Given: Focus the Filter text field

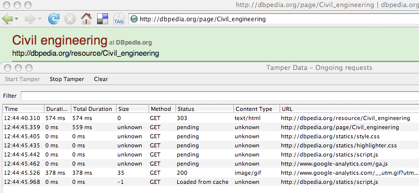Looking at the screenshot, I should [220, 96].
